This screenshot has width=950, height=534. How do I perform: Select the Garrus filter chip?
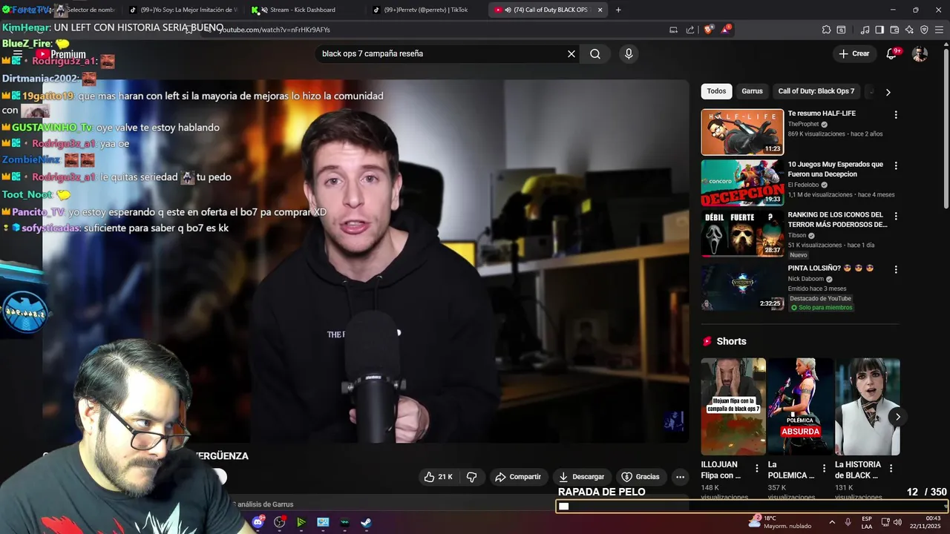752,91
